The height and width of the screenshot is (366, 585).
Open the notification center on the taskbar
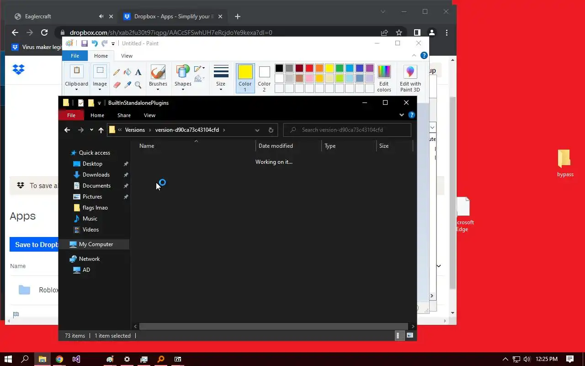(570, 359)
